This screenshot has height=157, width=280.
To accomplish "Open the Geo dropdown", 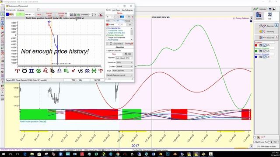I will 111,21.
